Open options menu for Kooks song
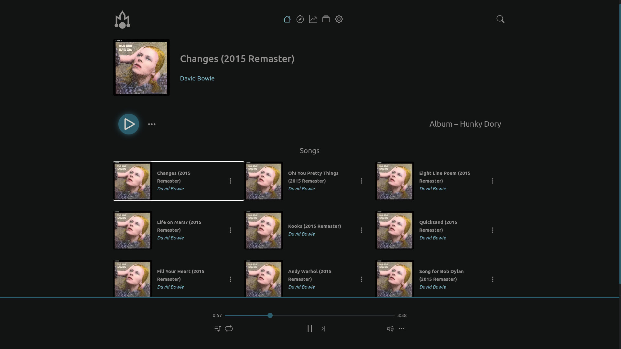621x349 pixels. point(362,230)
